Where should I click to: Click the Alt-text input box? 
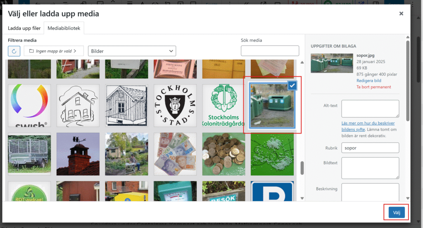pyautogui.click(x=370, y=108)
